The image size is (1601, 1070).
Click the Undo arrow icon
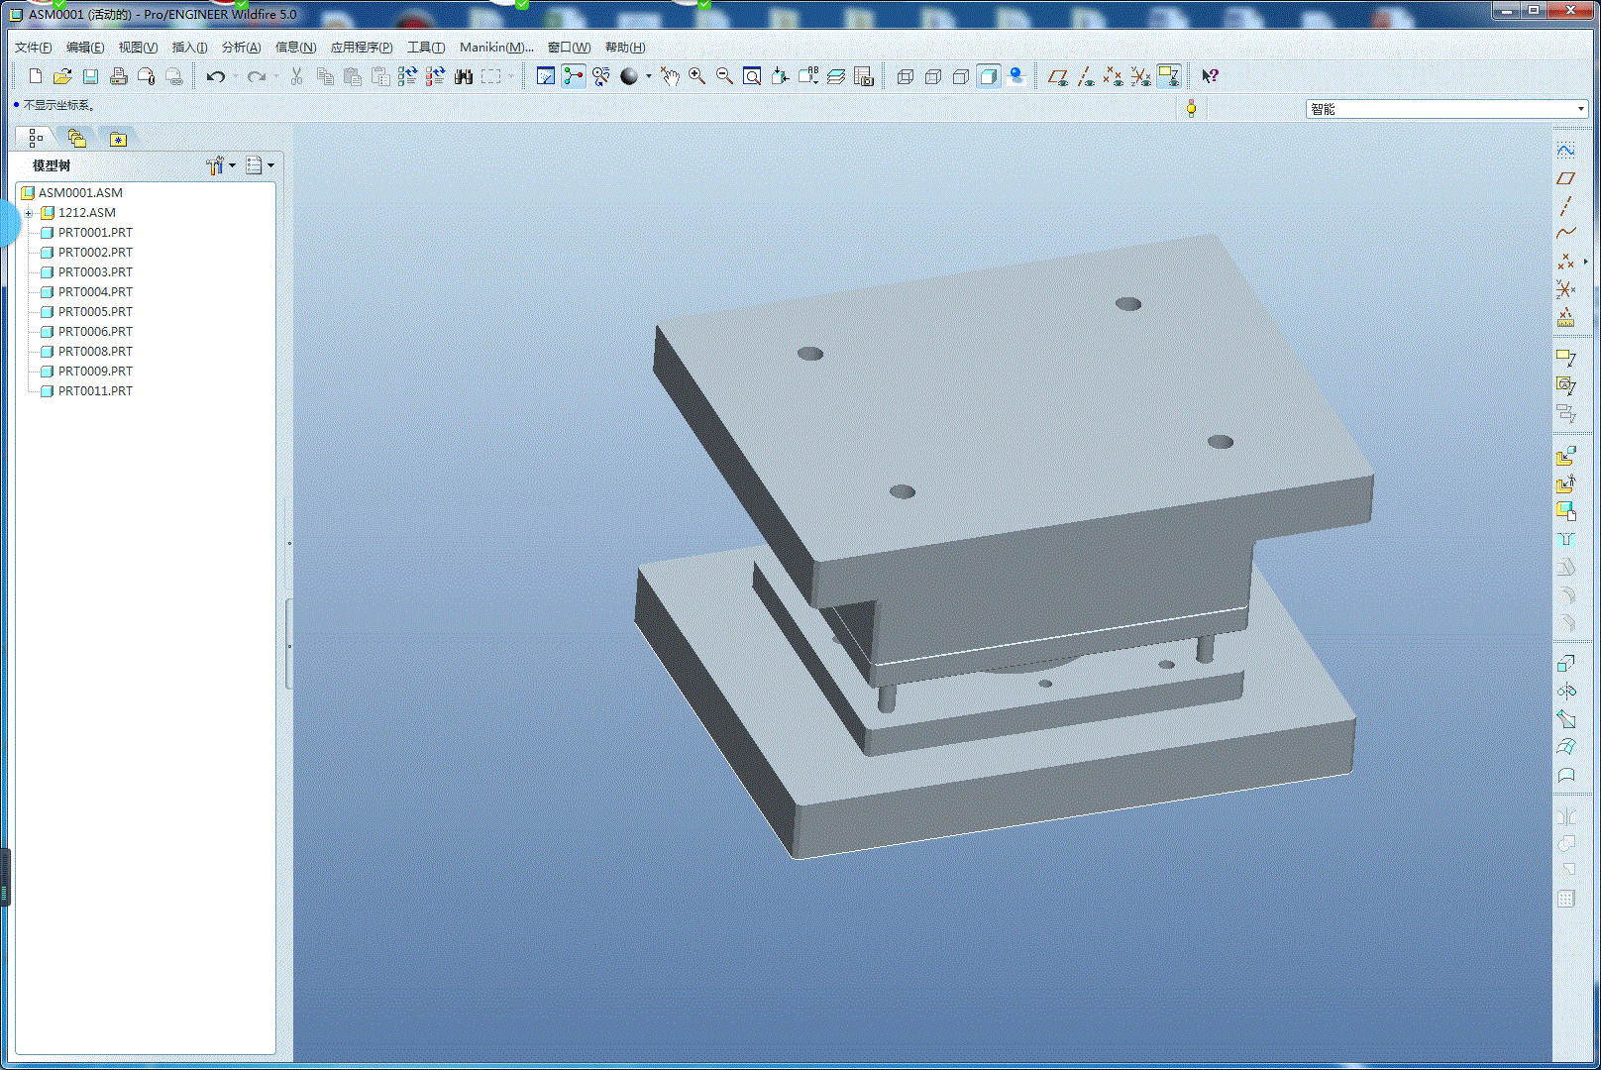(215, 76)
